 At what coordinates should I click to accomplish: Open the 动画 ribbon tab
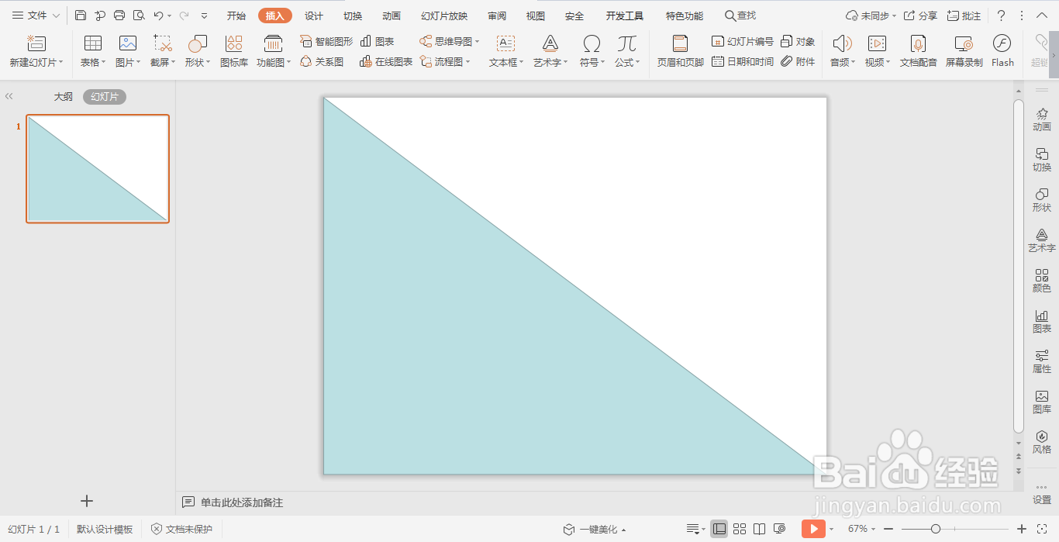point(392,16)
